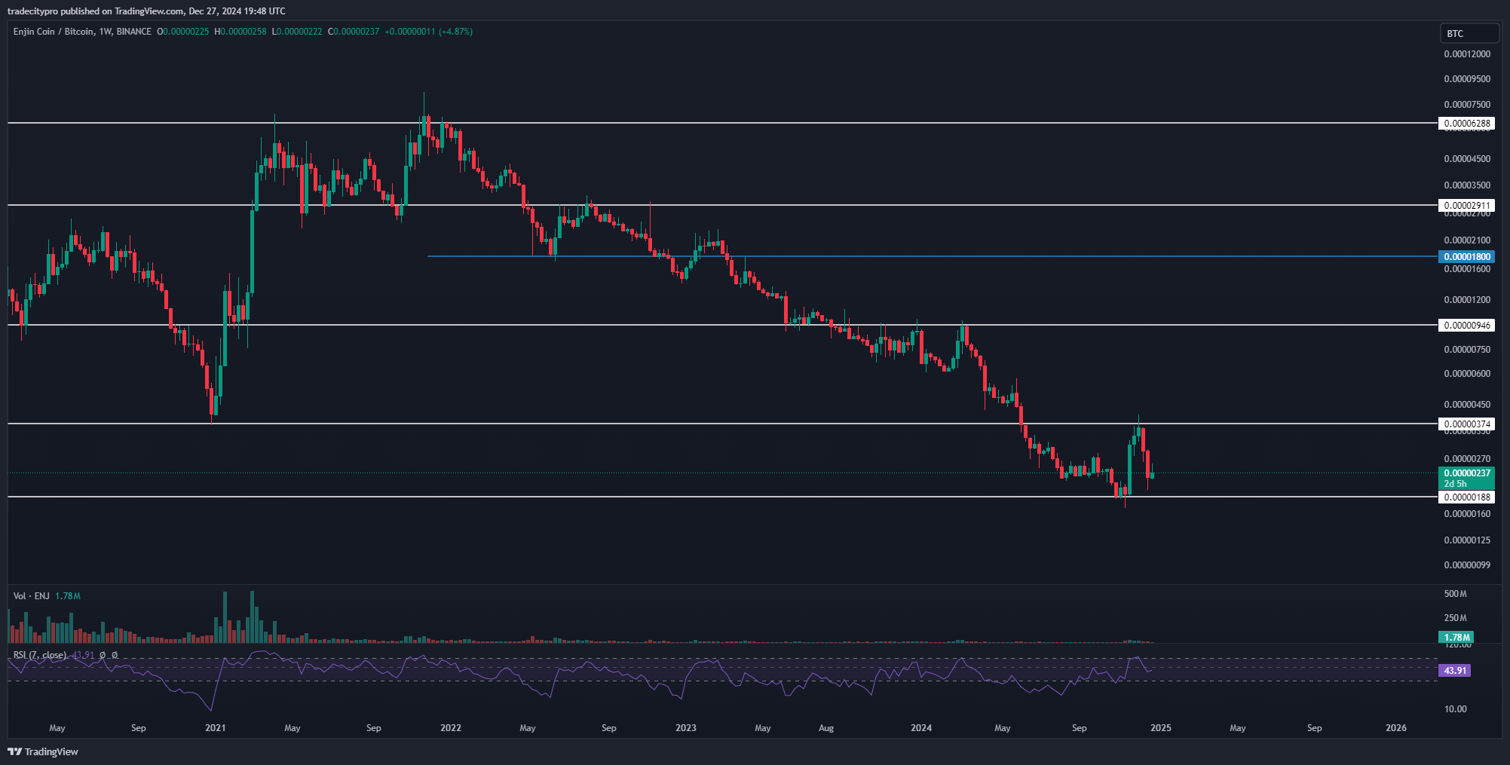Click the +0.00000011 (+4.87%) change text
The image size is (1510, 765).
(x=428, y=32)
